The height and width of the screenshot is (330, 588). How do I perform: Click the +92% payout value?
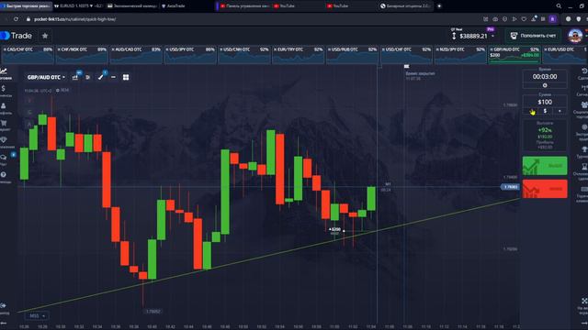click(545, 130)
